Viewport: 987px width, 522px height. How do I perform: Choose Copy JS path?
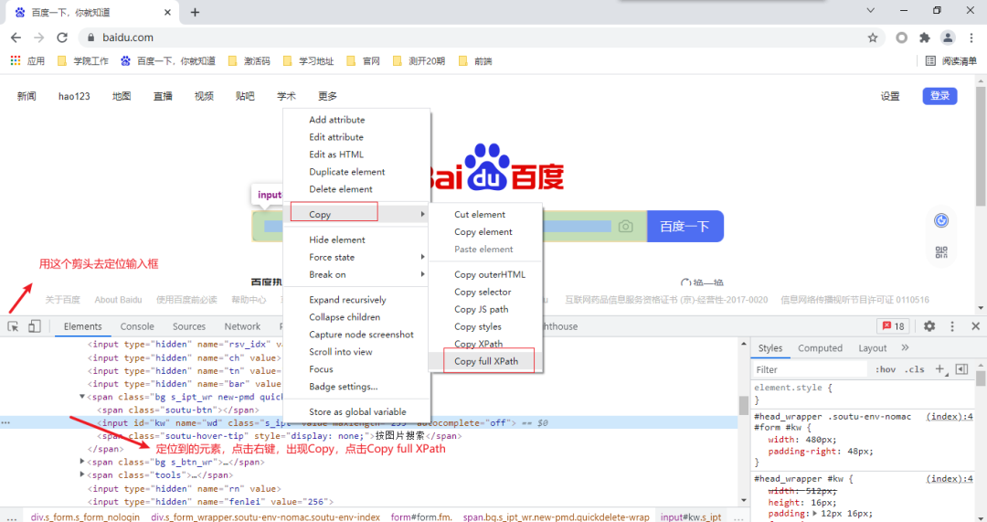point(481,309)
